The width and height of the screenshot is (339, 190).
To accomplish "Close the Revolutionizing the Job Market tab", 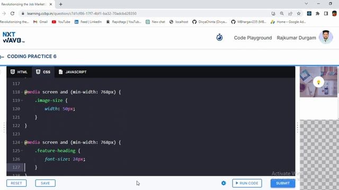I will click(x=51, y=4).
